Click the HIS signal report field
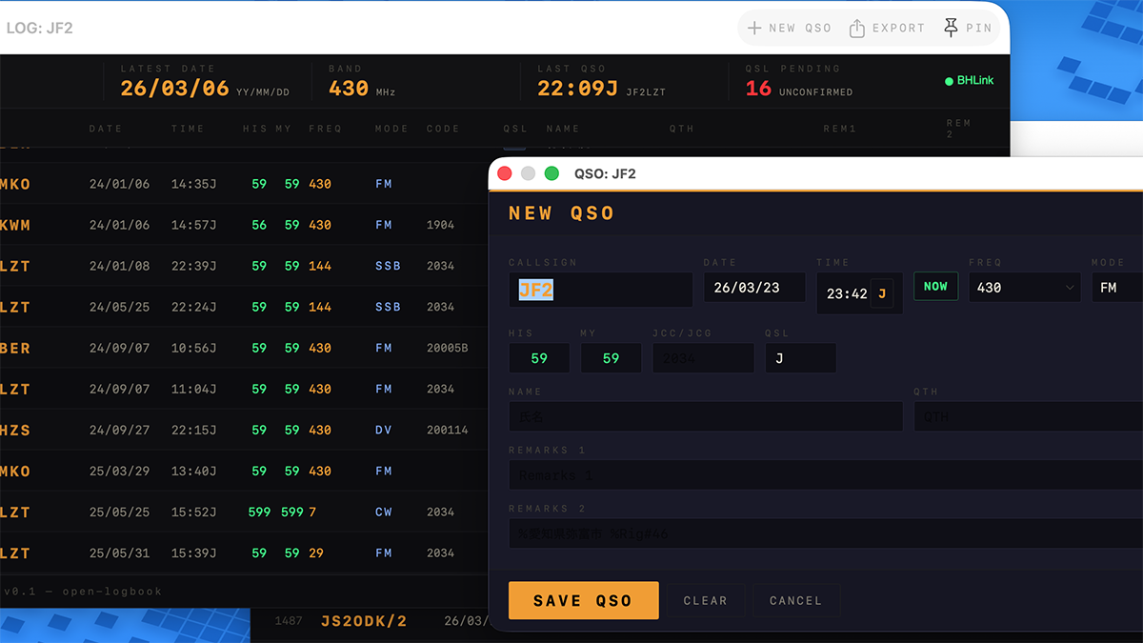This screenshot has width=1143, height=643. pyautogui.click(x=539, y=358)
